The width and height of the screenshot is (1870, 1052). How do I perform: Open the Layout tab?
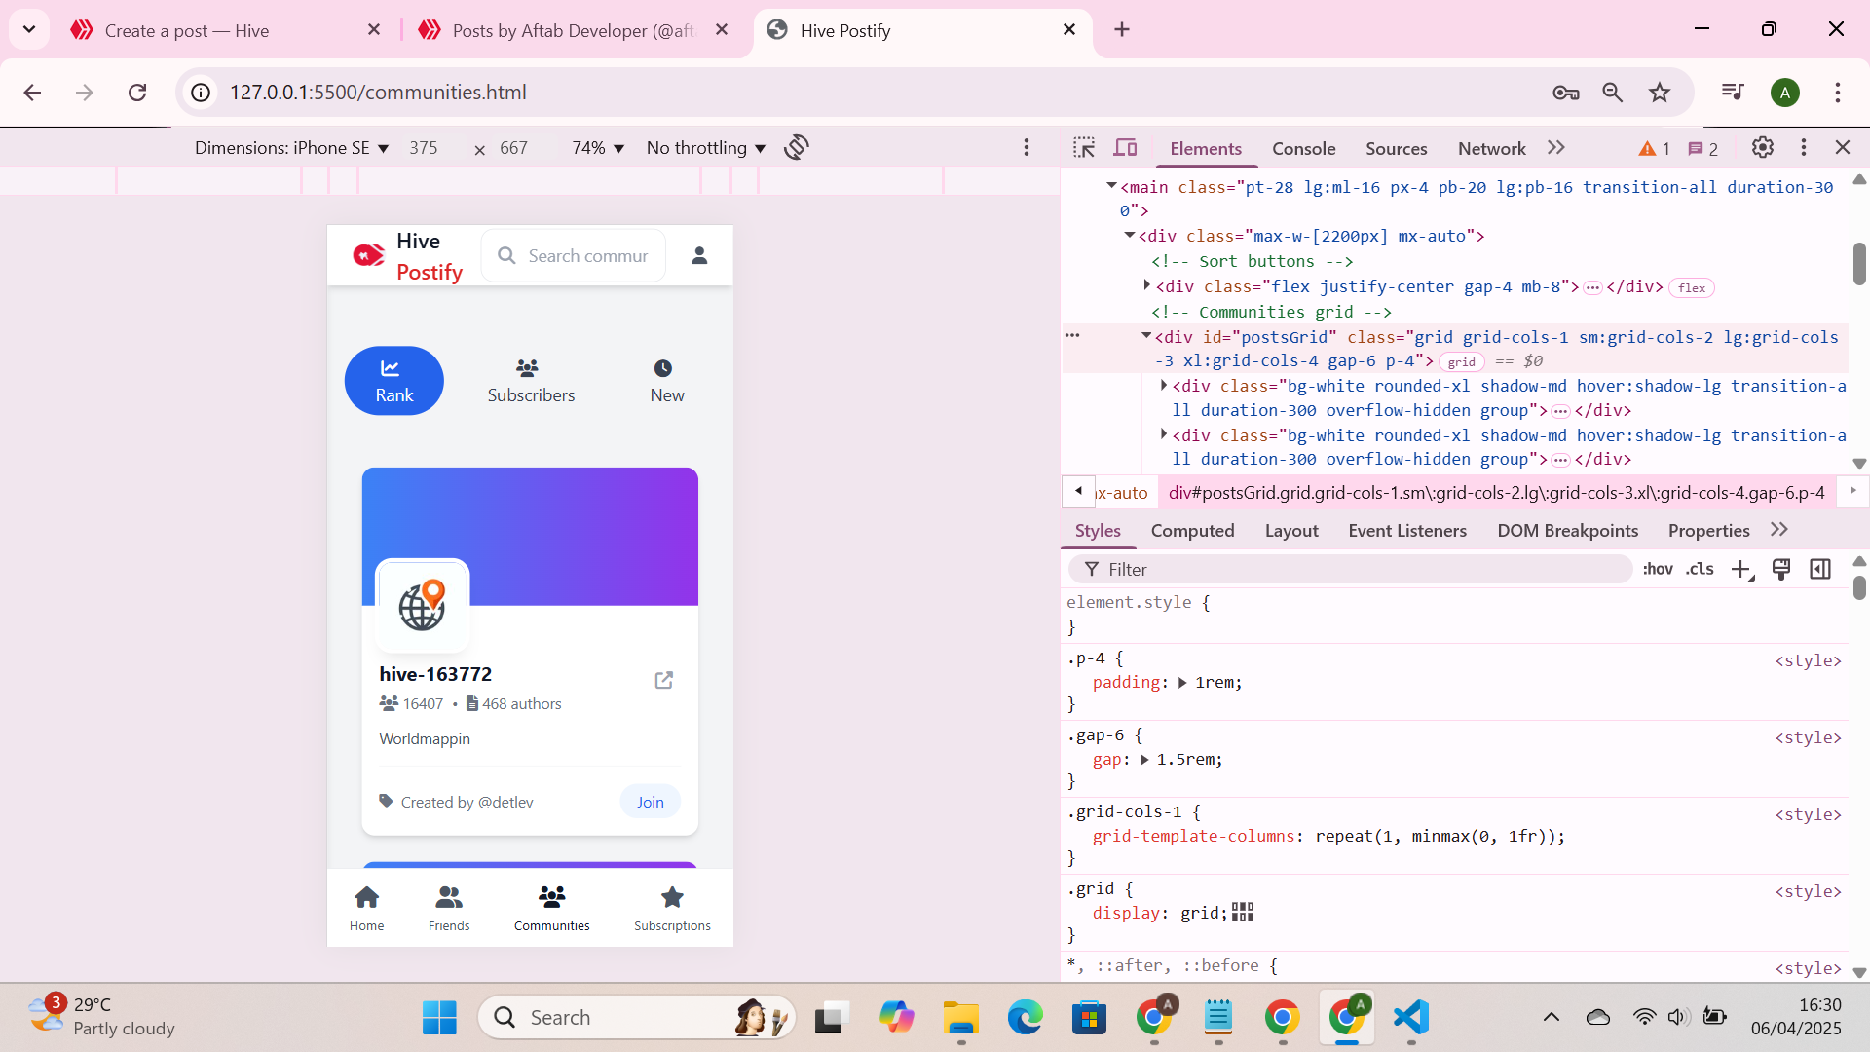1291,531
